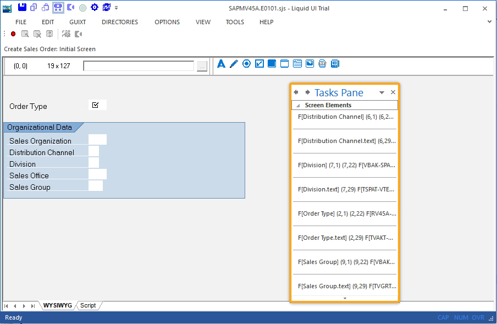Viewport: 497px width, 324px height.
Task: Expand the quick access toolbar customize arrow
Action: 117,8
